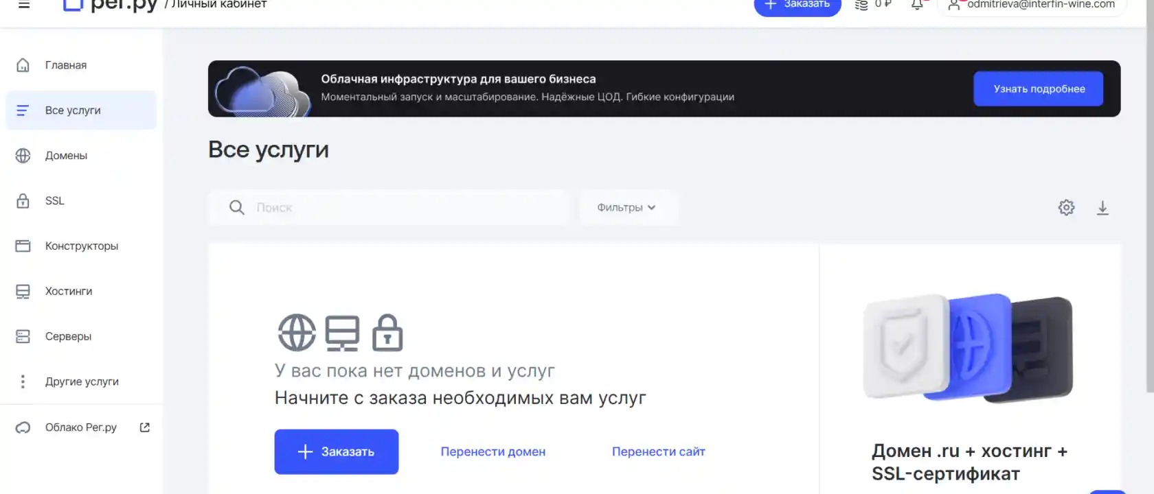Image resolution: width=1154 pixels, height=494 pixels.
Task: Open the hamburger menu icon
Action: (24, 4)
